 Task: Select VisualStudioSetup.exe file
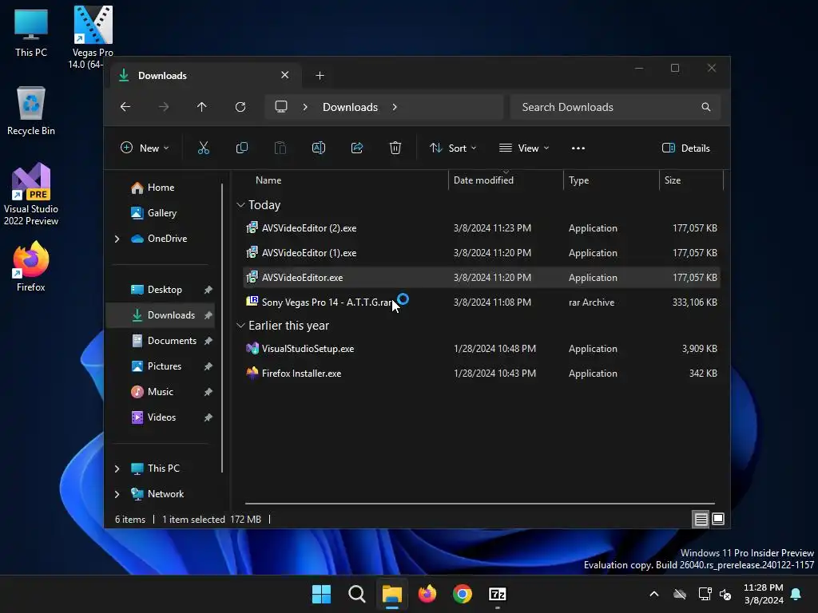click(482, 349)
